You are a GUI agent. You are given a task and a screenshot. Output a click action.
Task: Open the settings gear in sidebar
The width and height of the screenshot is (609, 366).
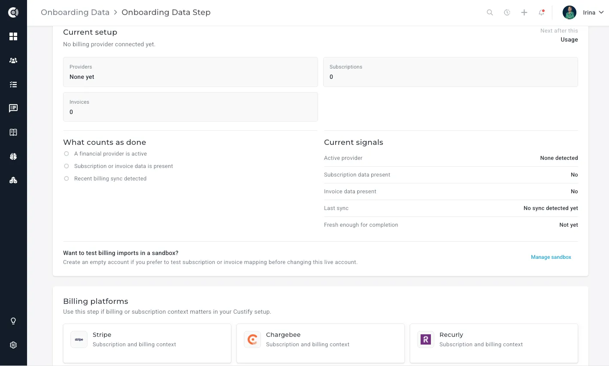coord(13,345)
